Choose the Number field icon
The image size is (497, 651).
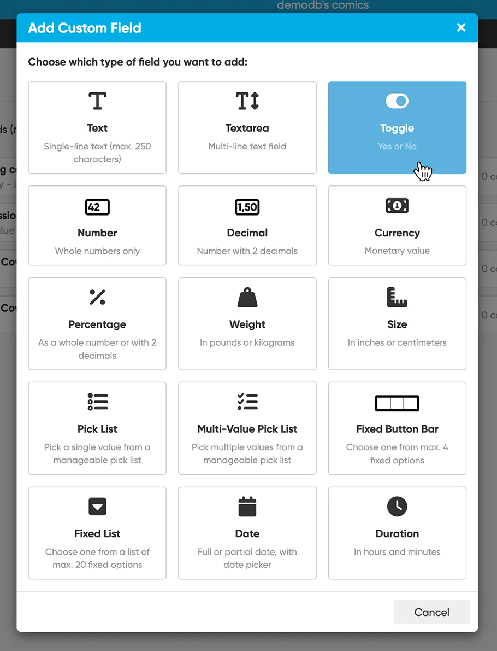coord(97,207)
